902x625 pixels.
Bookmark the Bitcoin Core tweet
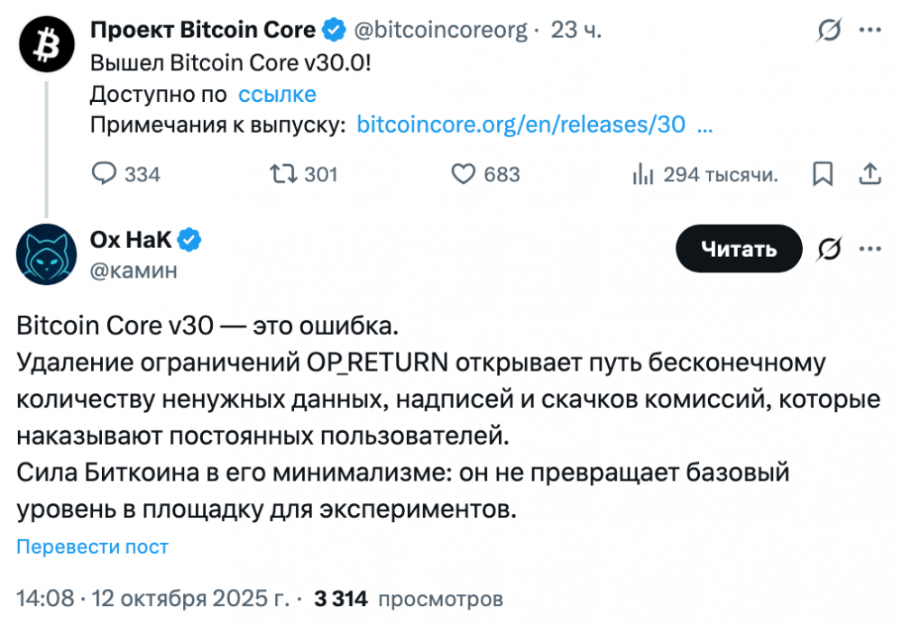click(823, 174)
